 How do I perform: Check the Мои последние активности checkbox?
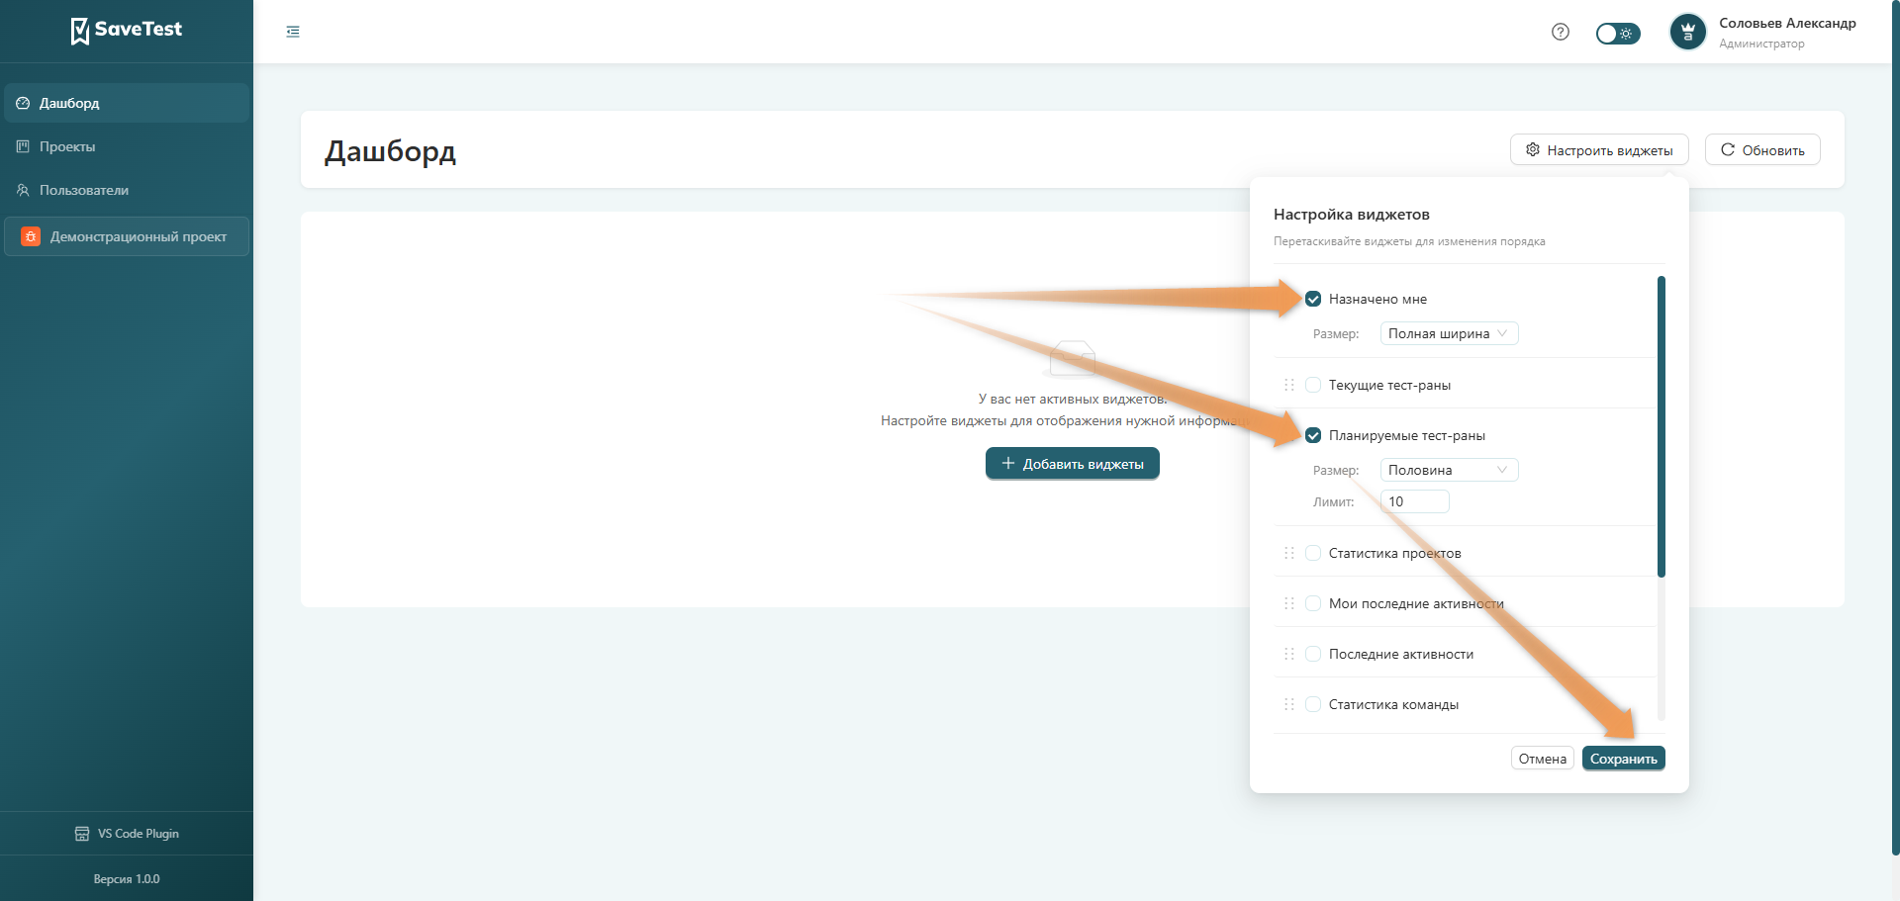pos(1313,603)
